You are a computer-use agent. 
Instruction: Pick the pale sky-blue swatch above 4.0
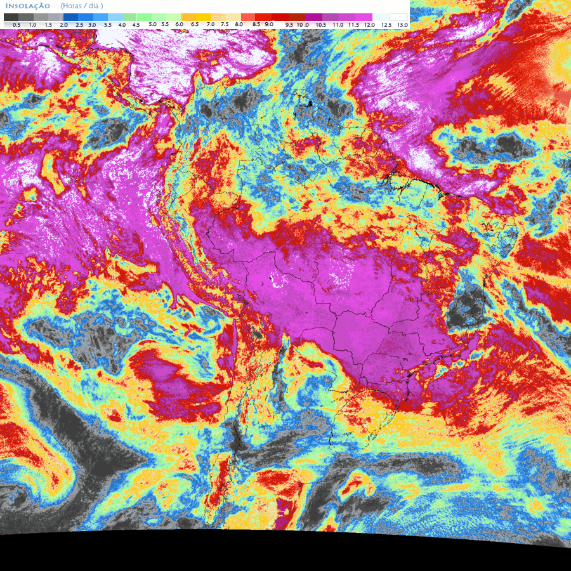click(x=115, y=17)
